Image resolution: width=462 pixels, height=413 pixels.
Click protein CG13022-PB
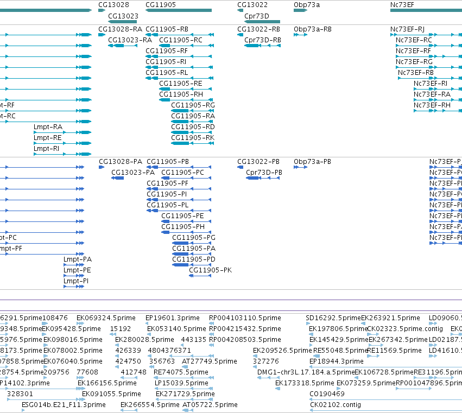click(258, 162)
